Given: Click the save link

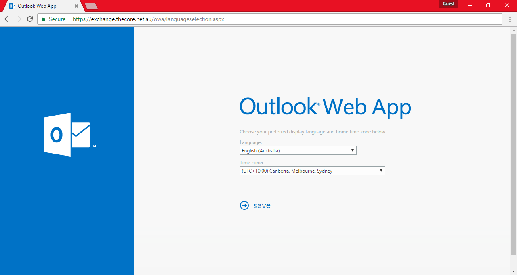Looking at the screenshot, I should point(262,205).
